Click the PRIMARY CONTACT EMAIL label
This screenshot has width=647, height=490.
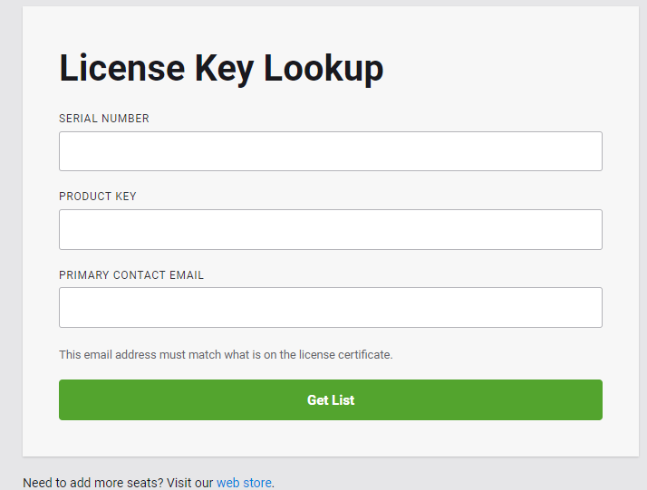tap(131, 275)
